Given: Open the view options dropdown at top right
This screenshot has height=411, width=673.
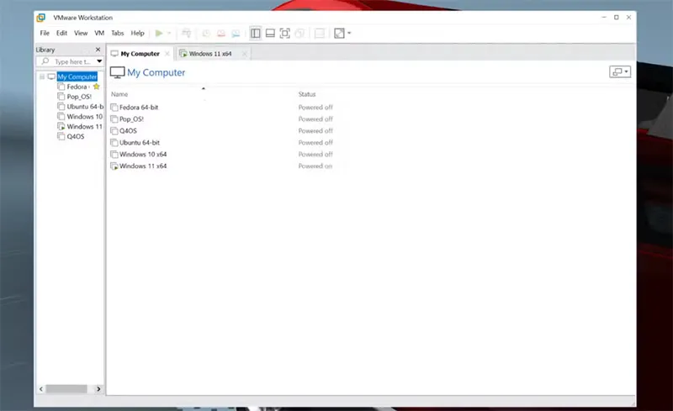Looking at the screenshot, I should pyautogui.click(x=620, y=72).
